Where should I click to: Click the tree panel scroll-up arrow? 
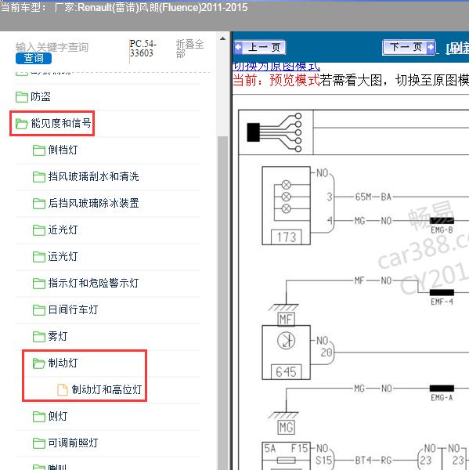click(x=222, y=38)
